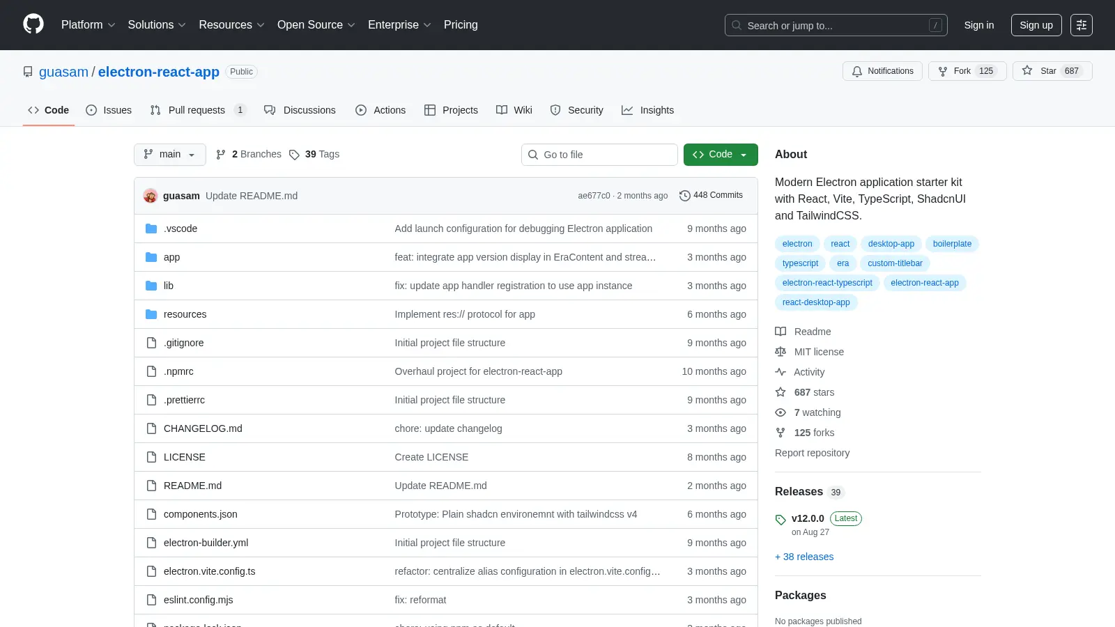Click the Notifications button

pos(882,71)
